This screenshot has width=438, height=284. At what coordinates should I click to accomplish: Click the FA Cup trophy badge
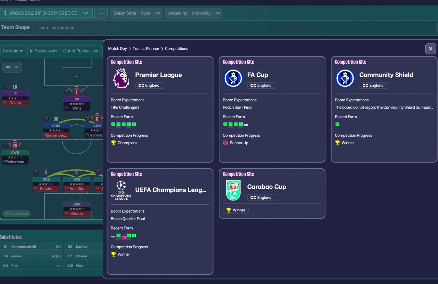tap(233, 78)
